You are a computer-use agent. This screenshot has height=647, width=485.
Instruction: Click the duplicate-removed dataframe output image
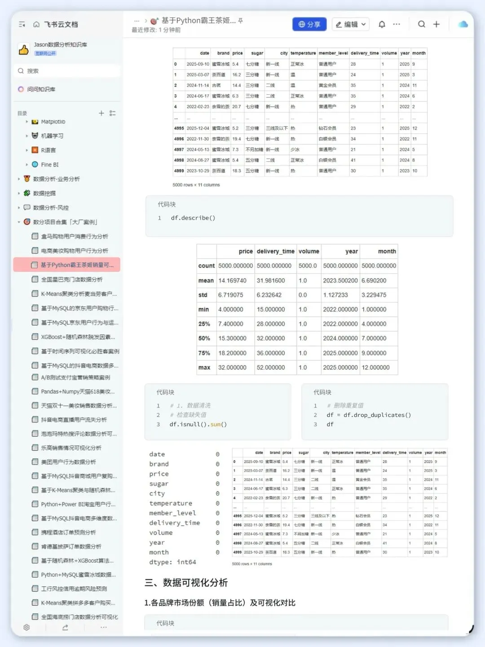[x=339, y=503]
